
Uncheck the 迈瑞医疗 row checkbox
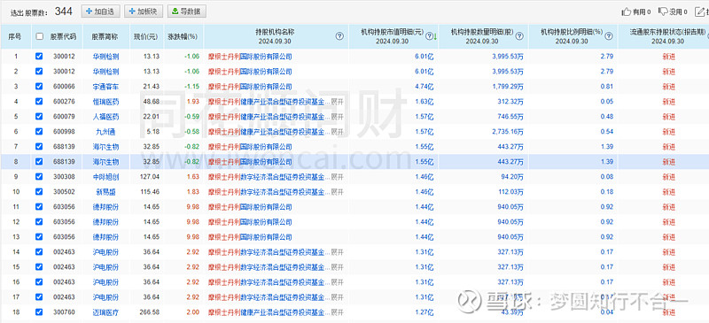tap(39, 311)
